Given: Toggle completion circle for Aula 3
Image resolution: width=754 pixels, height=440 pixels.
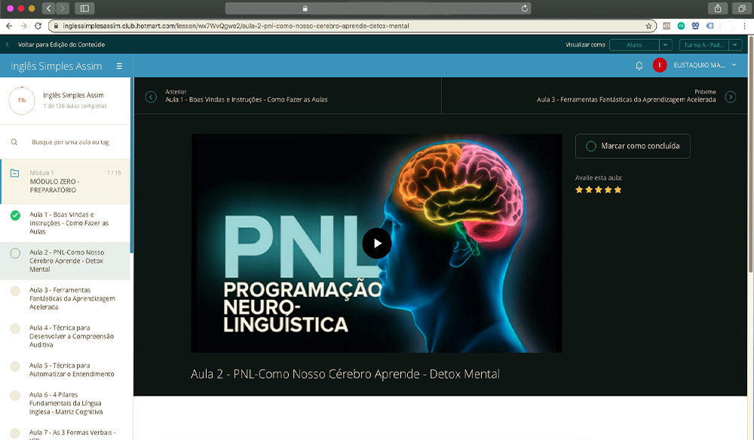Looking at the screenshot, I should click(15, 291).
